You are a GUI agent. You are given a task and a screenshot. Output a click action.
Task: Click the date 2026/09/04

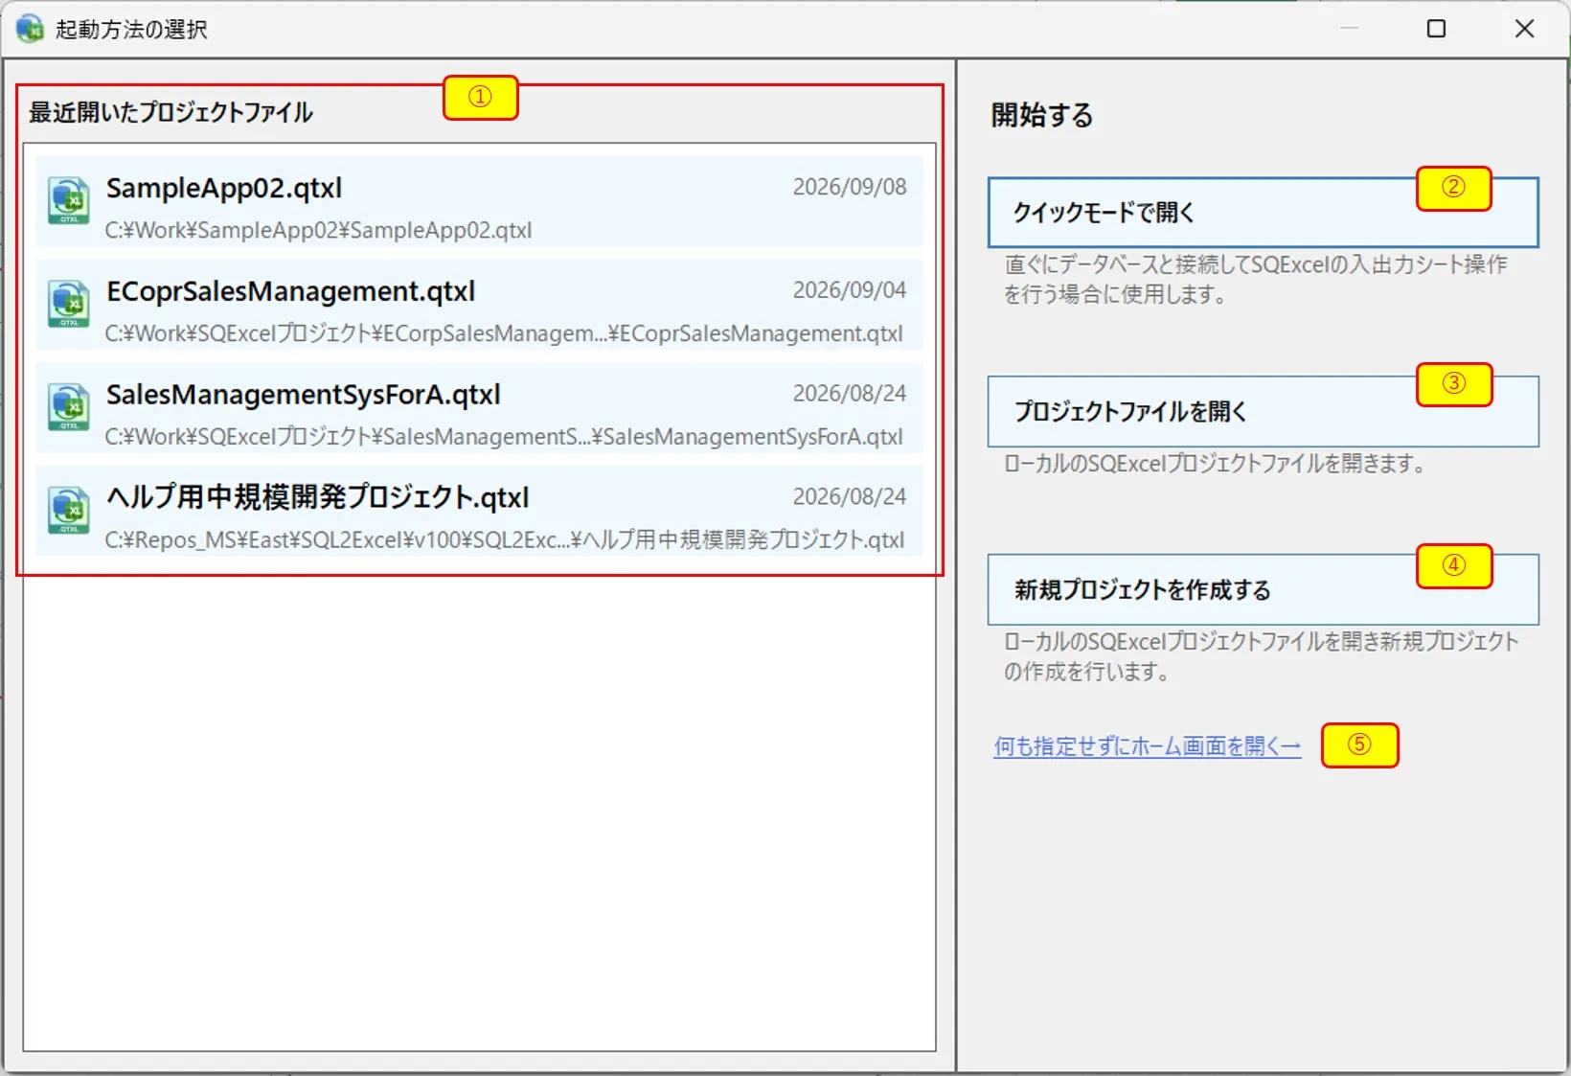(850, 290)
